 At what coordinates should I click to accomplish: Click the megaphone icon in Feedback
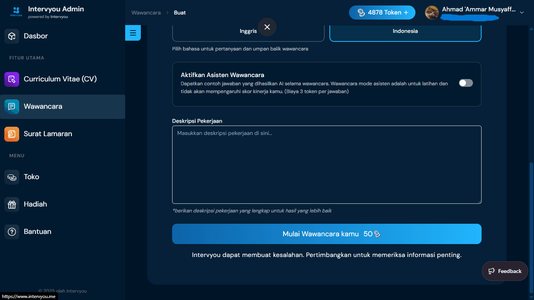[x=492, y=271]
